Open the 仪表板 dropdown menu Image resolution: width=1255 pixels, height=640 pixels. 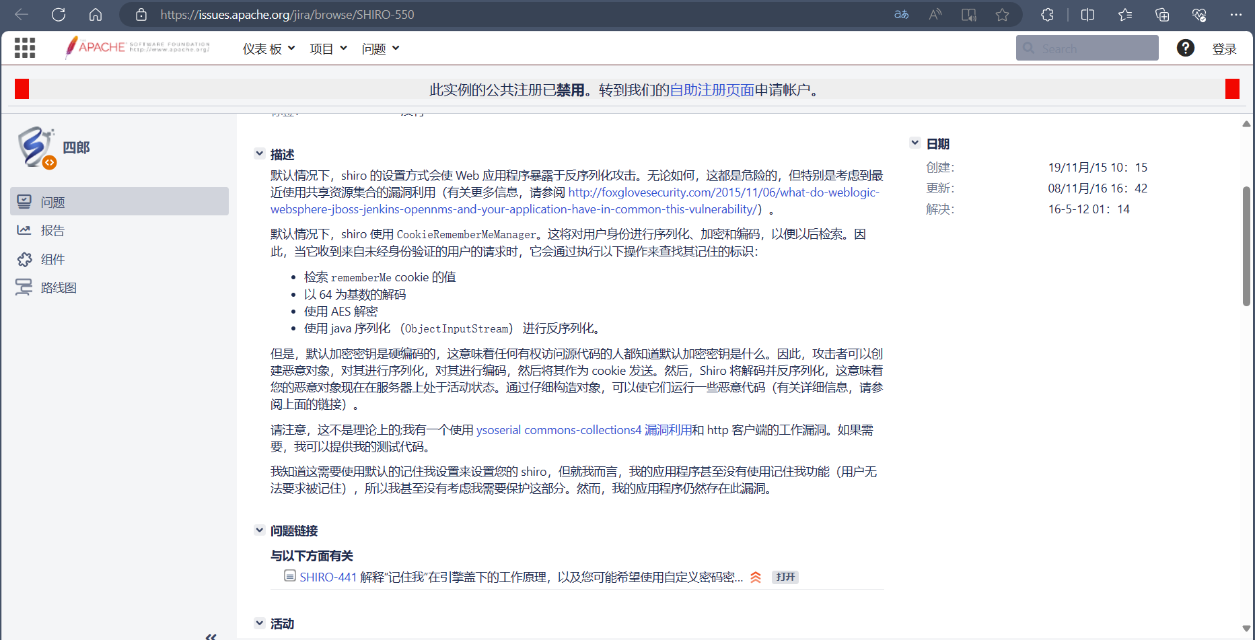269,48
